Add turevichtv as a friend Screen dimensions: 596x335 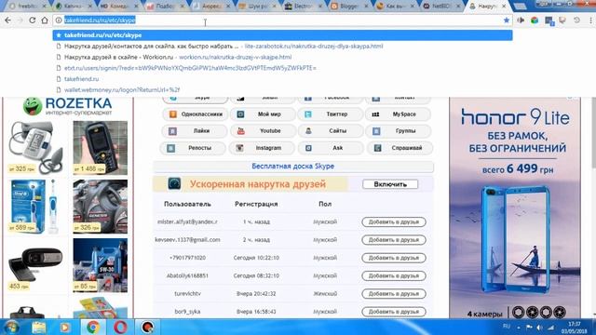click(394, 294)
